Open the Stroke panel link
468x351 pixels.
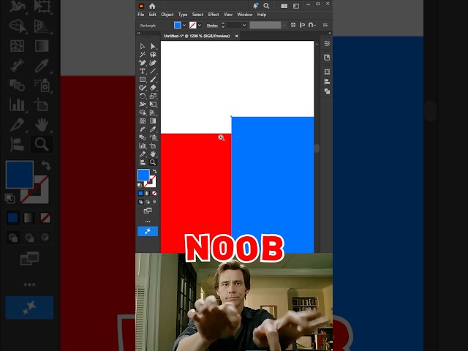212,26
